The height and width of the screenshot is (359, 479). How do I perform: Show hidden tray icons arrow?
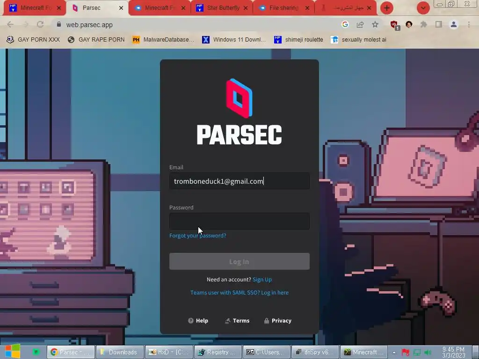coord(394,352)
